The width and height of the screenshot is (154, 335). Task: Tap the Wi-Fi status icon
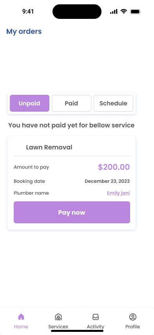coord(123,11)
